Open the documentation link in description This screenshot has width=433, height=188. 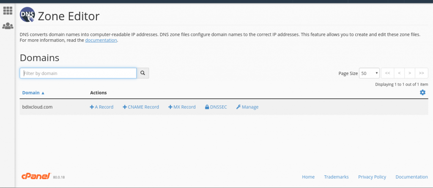[101, 40]
